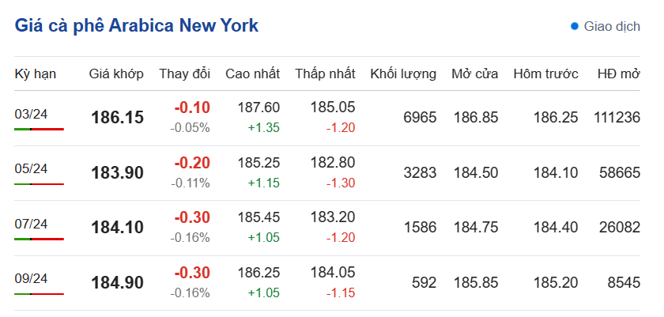Click the Hôm trước column header
Screen dimensions: 664x317
(545, 74)
